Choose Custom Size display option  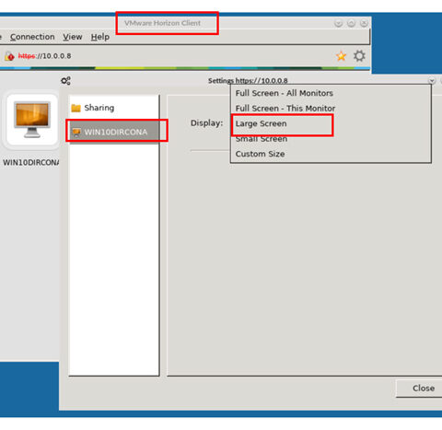click(331, 154)
